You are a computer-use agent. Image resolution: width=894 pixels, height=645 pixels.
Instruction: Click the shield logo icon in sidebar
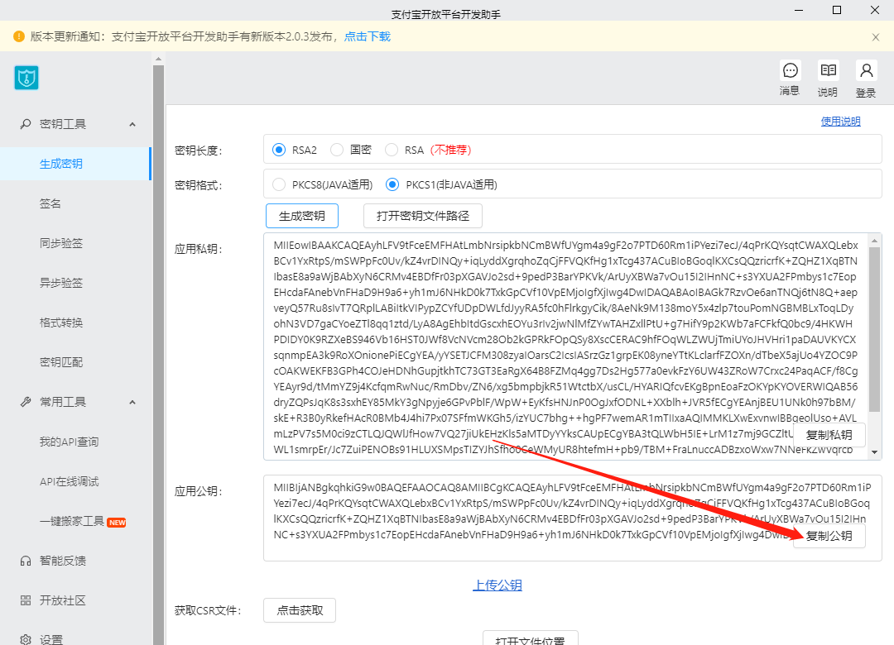(x=26, y=78)
